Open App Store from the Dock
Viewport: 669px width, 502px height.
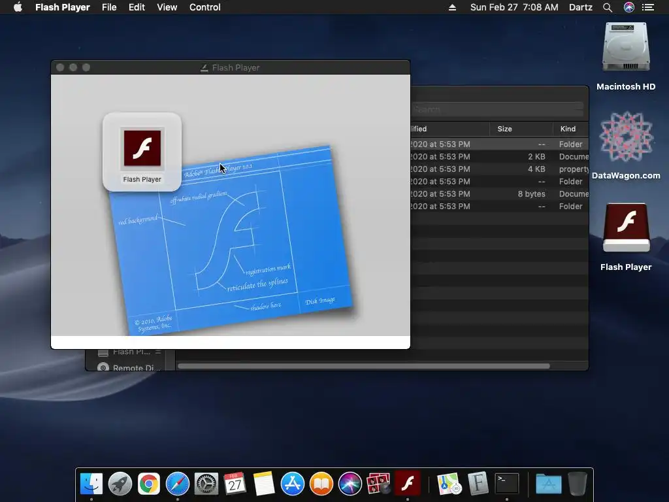292,484
